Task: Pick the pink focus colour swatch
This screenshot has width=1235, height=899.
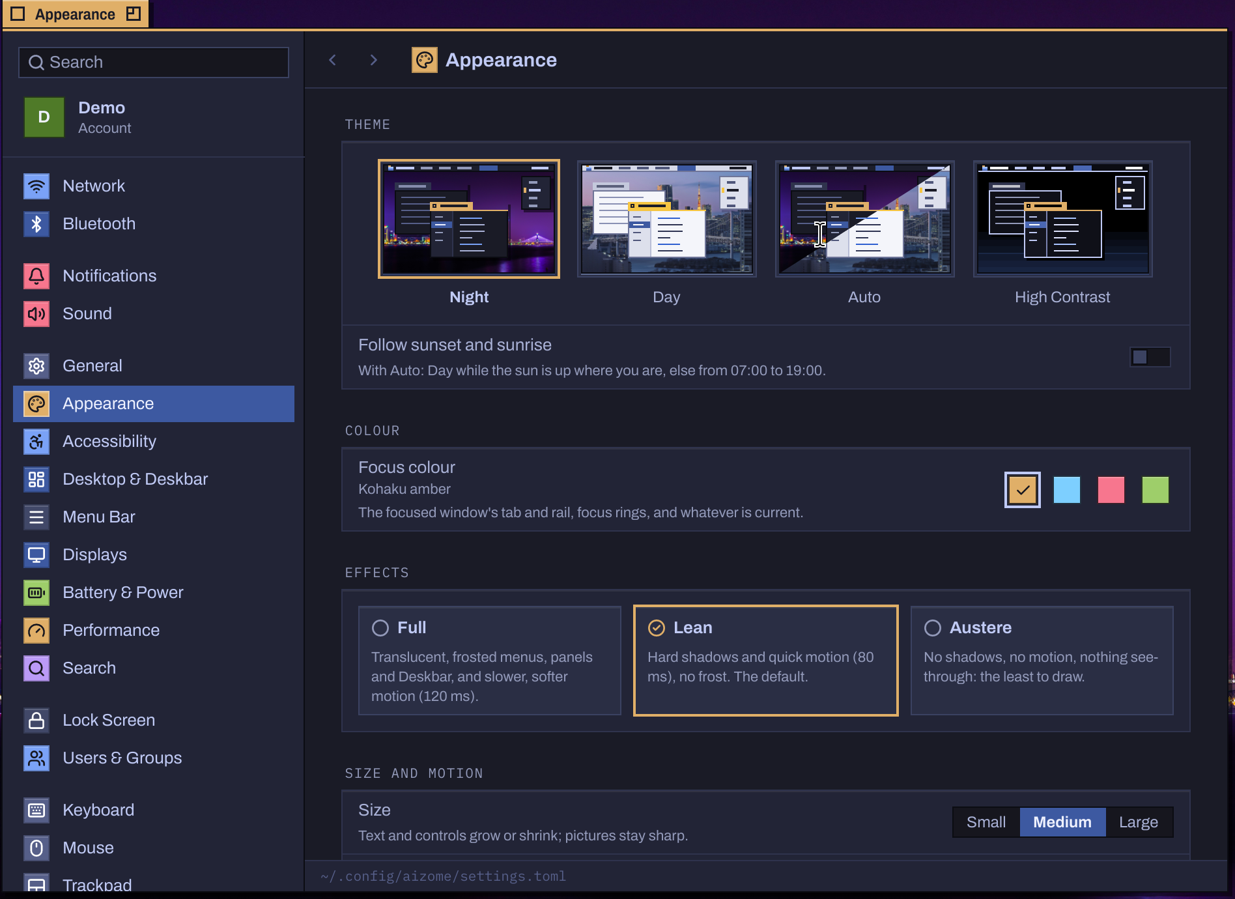Action: click(1111, 490)
